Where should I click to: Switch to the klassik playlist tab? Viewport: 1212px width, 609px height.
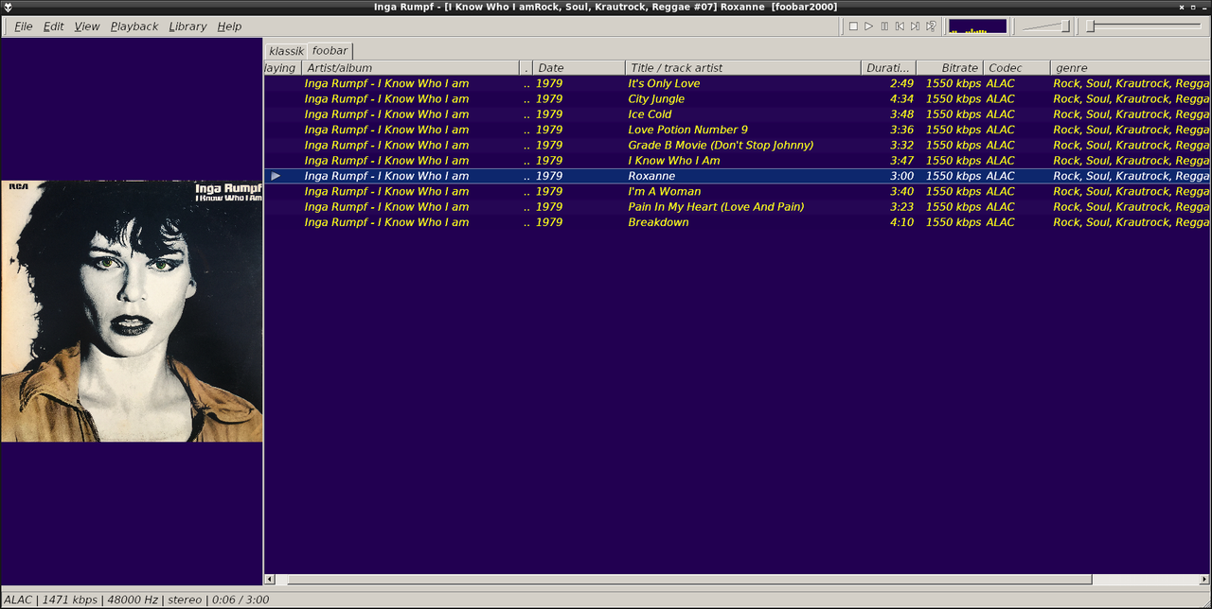286,50
